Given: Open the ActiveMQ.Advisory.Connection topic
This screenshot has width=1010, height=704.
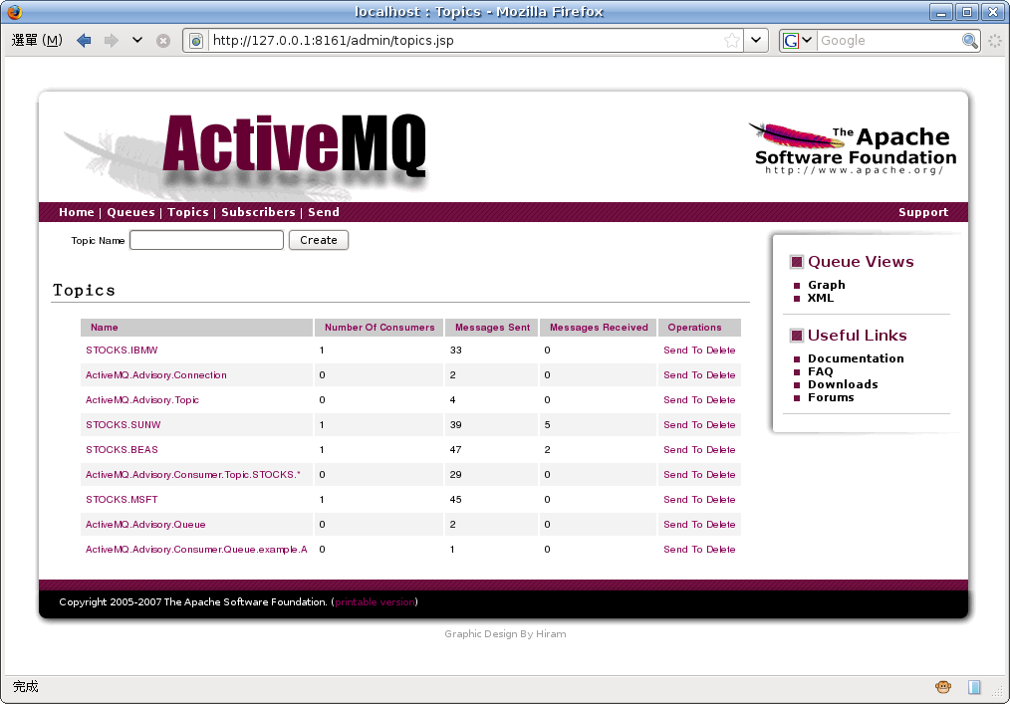Looking at the screenshot, I should click(x=155, y=374).
